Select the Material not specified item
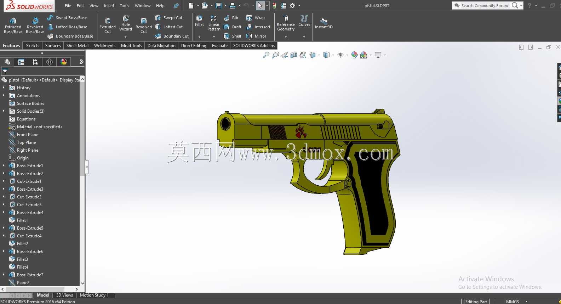This screenshot has height=304, width=561. 36,127
